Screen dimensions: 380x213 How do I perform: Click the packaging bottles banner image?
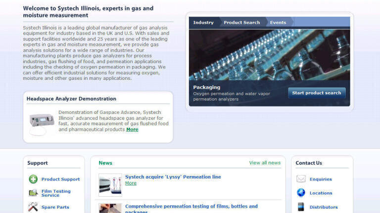(x=270, y=55)
